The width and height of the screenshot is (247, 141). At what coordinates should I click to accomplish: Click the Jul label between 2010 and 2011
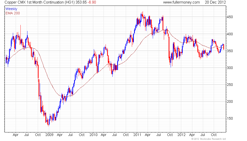(114, 135)
